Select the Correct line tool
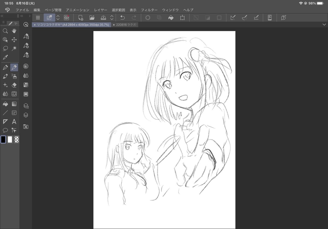The image size is (328, 229). (x=14, y=130)
